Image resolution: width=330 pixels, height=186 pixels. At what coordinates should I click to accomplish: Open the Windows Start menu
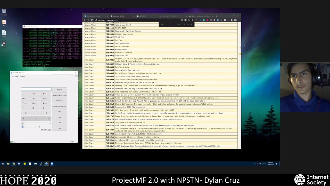pyautogui.click(x=3, y=164)
